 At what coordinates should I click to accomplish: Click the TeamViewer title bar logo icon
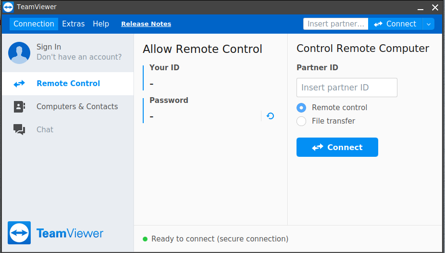(x=8, y=7)
